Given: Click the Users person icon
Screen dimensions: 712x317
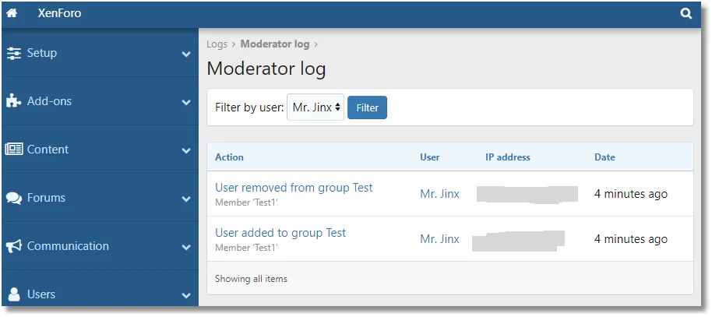Looking at the screenshot, I should 14,294.
